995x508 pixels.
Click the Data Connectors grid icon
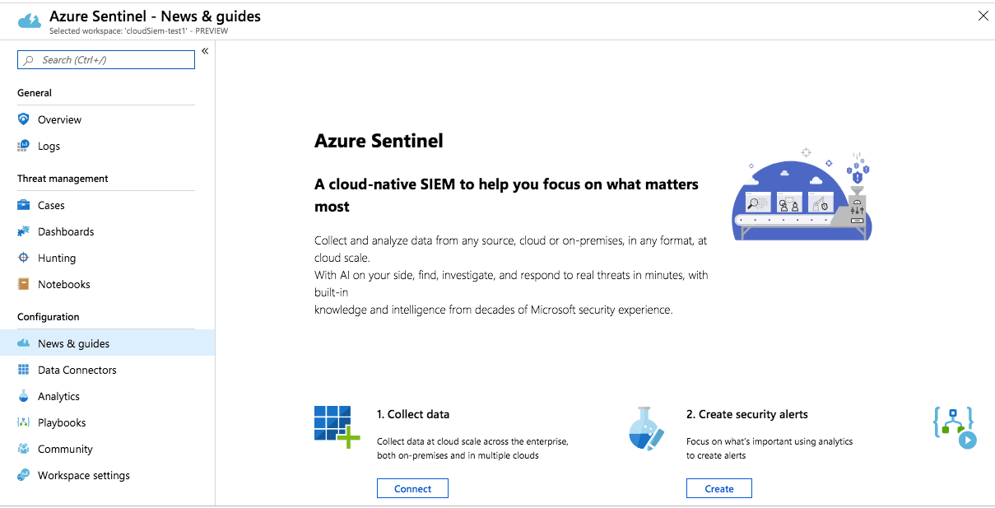[x=23, y=370]
